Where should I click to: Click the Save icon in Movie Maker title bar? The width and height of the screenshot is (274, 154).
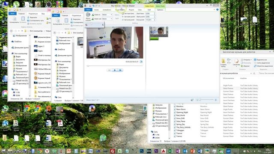point(90,6)
